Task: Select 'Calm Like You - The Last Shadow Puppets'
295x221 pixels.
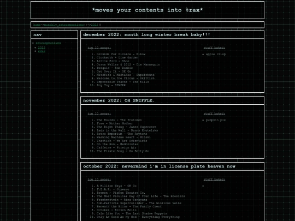Action: pos(132,213)
